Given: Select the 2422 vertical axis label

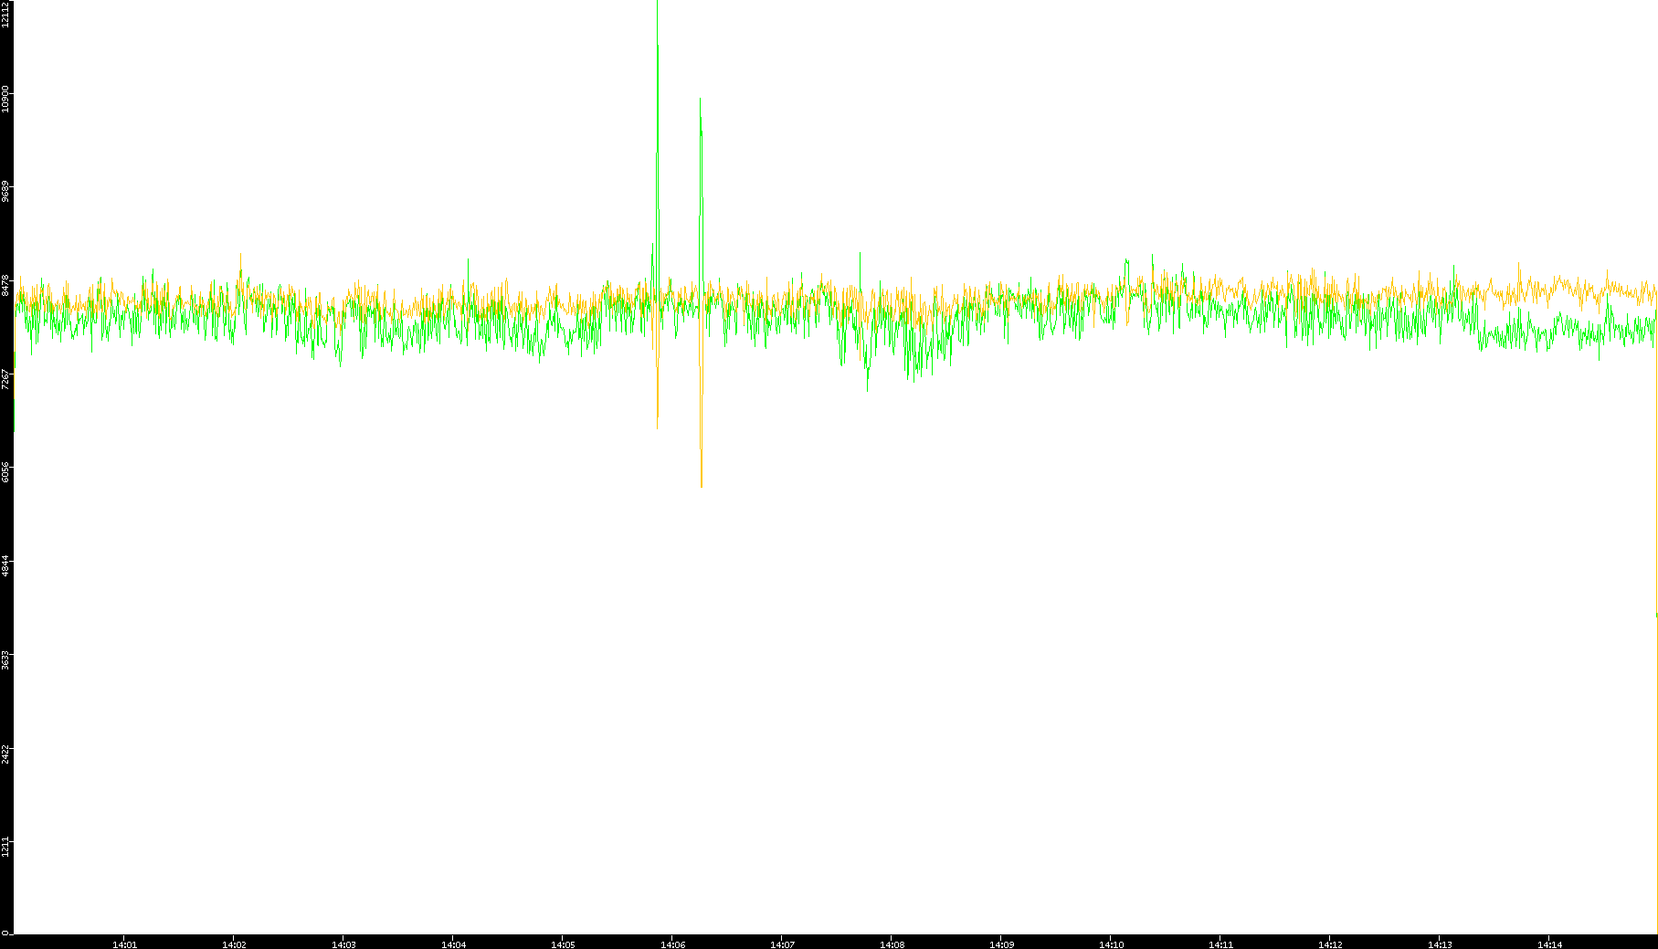Looking at the screenshot, I should 6,753.
